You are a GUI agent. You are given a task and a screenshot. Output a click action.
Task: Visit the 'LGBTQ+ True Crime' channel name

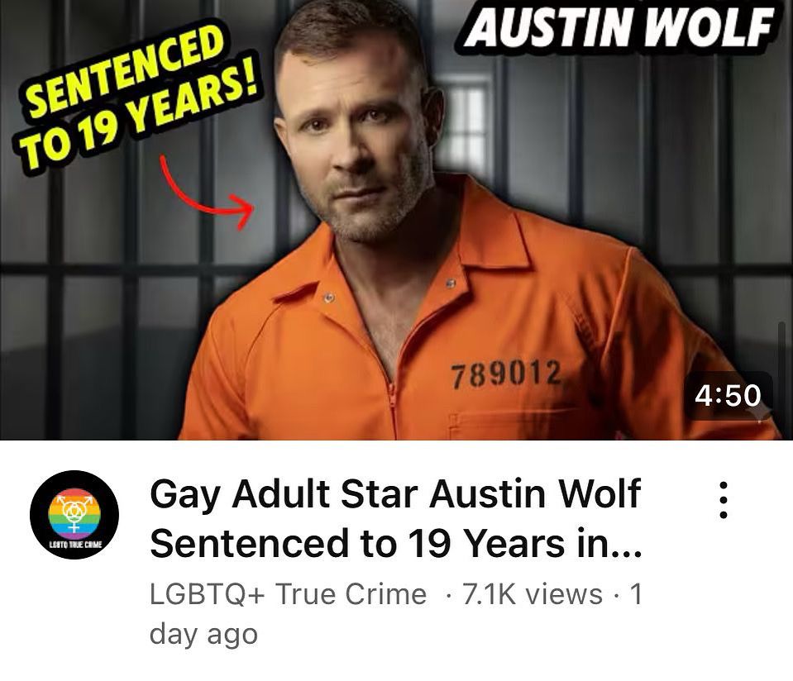[x=289, y=594]
